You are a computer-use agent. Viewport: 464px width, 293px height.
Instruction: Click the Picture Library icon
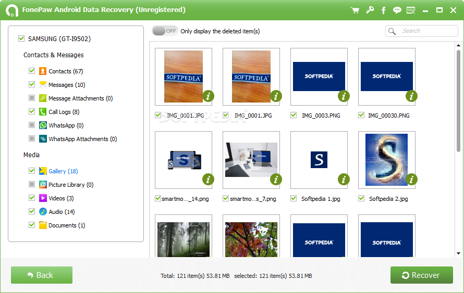[43, 185]
